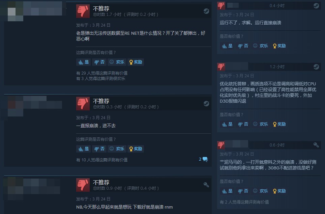The image size is (325, 214).
Task: Vote 否 on the 3080 crash review
Action: (x=243, y=191)
